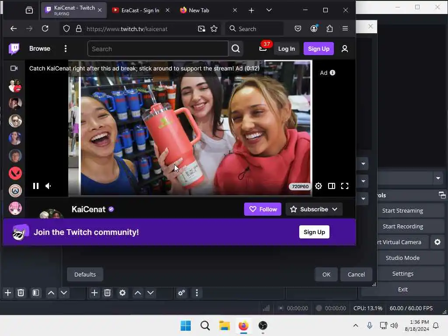Open the Twitch notifications inbox with 37 badge

pos(263,48)
